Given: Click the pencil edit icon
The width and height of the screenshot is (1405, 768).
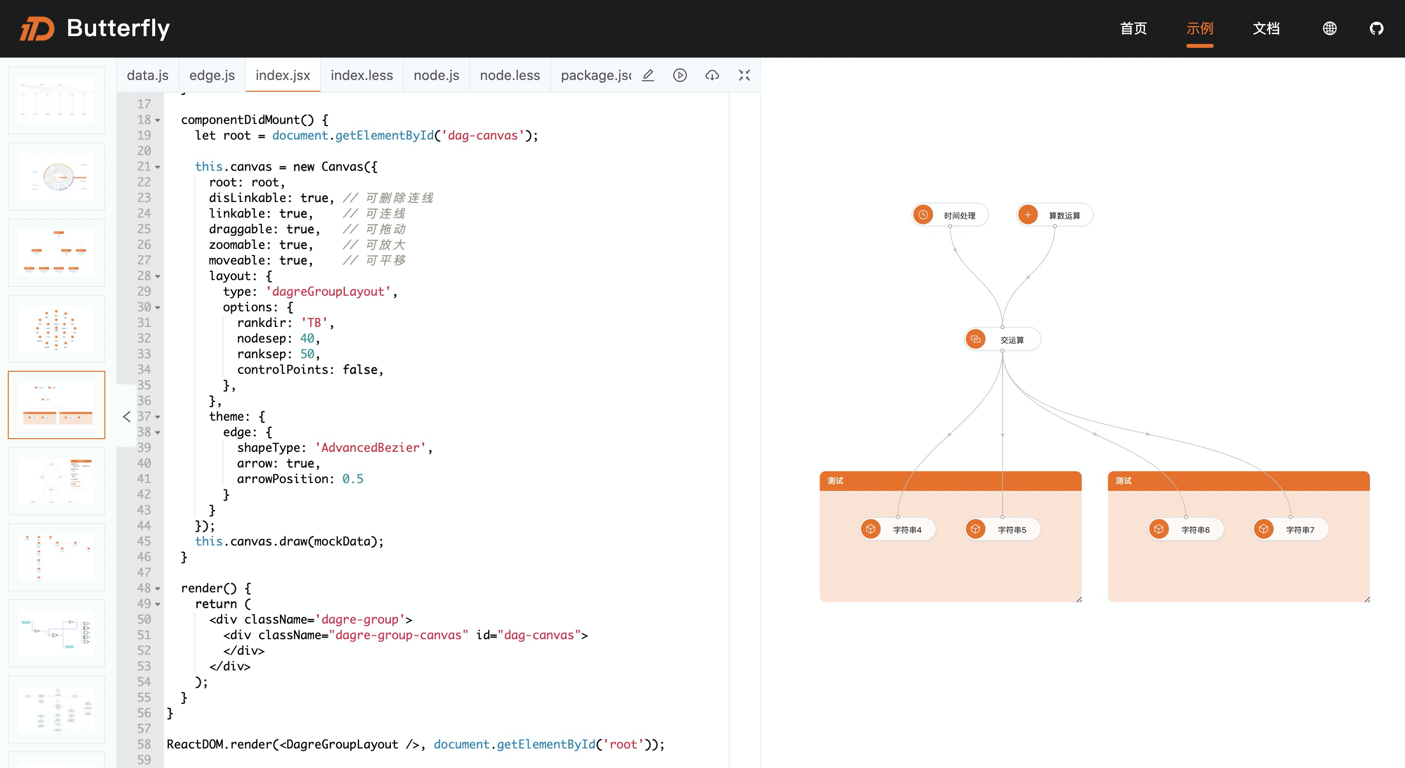Looking at the screenshot, I should point(648,75).
